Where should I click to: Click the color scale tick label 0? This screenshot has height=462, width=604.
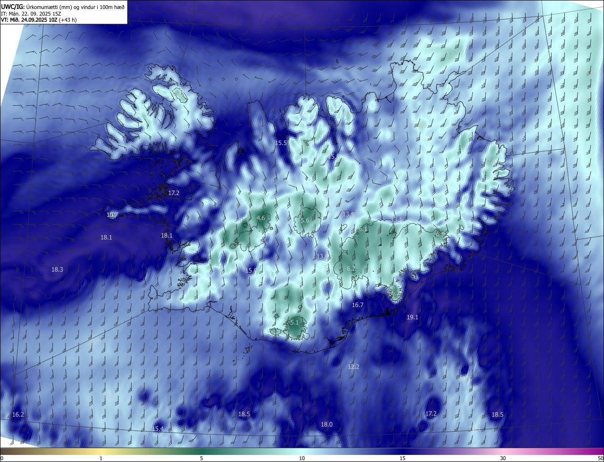[1, 459]
